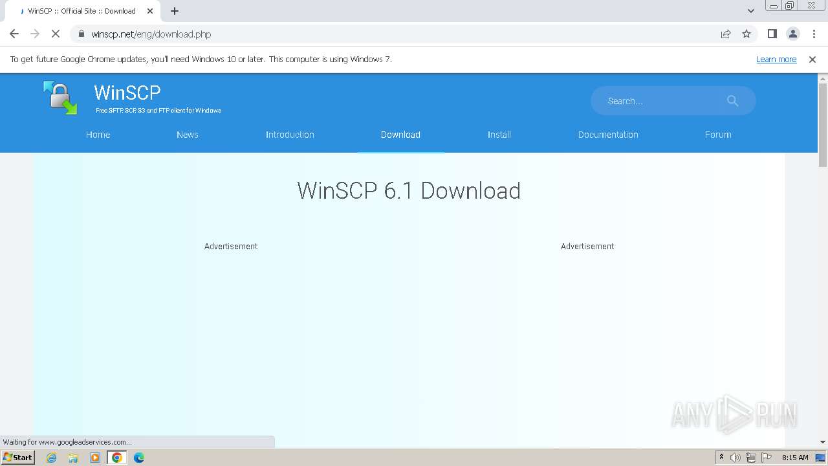Open Windows Explorer folder on taskbar

coord(73,458)
